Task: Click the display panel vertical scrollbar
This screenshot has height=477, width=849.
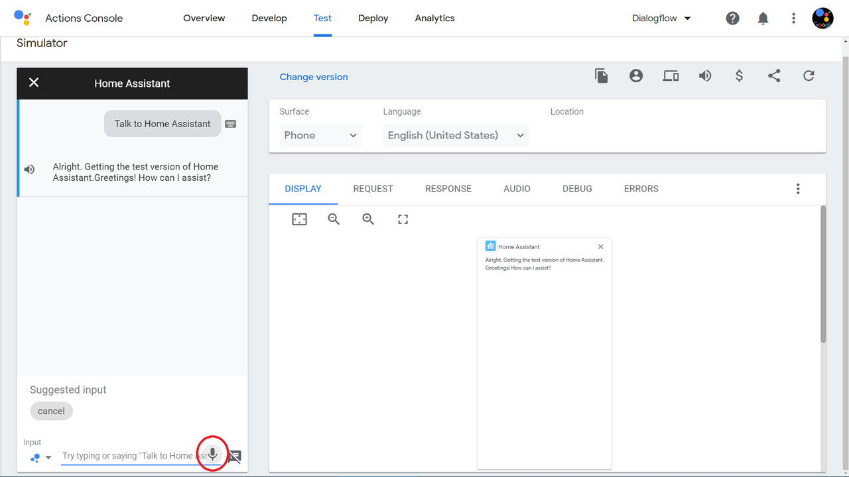Action: 823,274
